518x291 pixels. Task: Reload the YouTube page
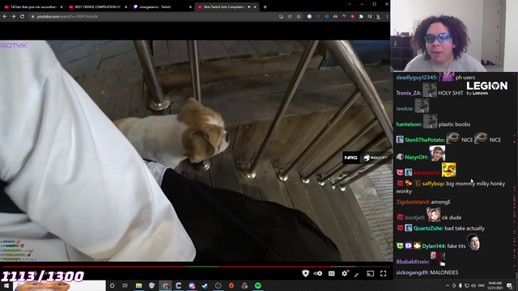click(x=22, y=16)
